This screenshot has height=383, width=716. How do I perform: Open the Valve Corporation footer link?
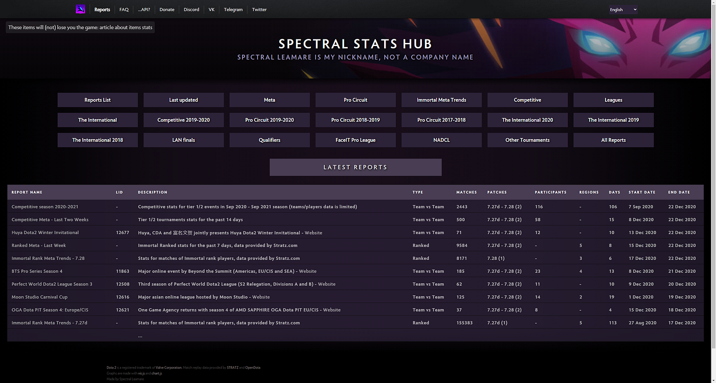coord(169,368)
